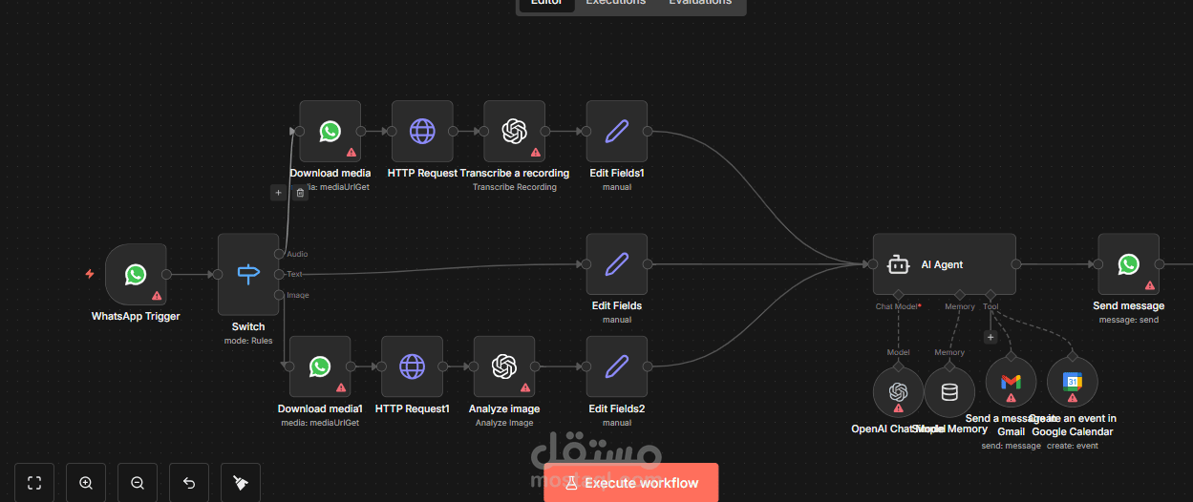Open the Send message WhatsApp node
Image resolution: width=1193 pixels, height=502 pixels.
tap(1129, 264)
